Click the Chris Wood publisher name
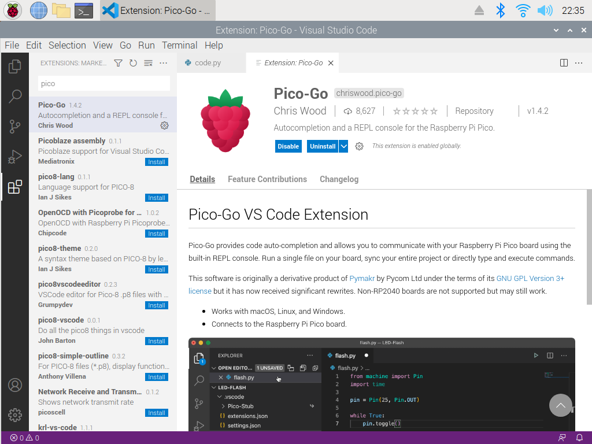This screenshot has height=444, width=592. point(300,111)
